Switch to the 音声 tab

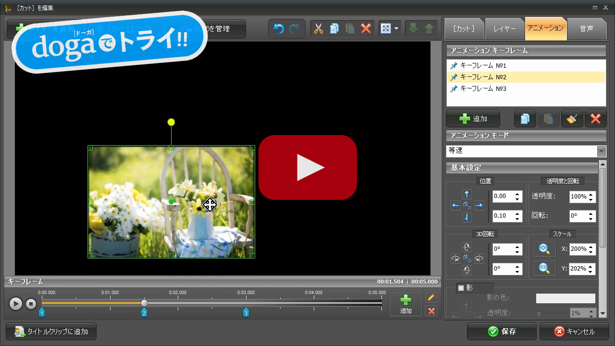click(587, 29)
